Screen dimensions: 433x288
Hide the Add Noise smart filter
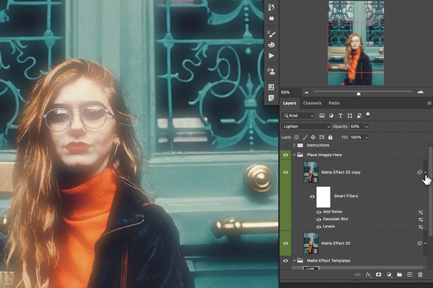319,212
